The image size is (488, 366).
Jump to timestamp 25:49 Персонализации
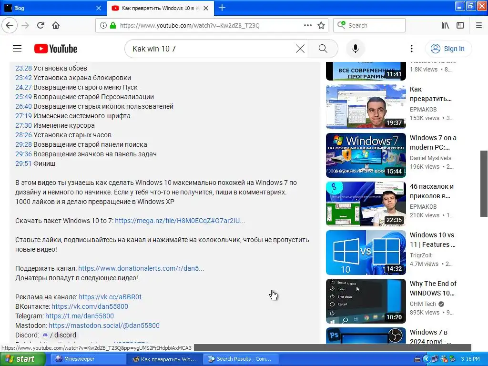coord(24,97)
